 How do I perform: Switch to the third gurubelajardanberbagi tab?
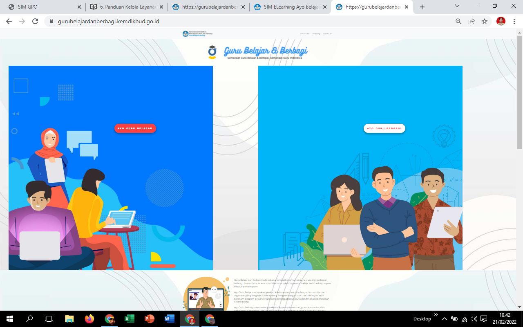click(x=208, y=7)
